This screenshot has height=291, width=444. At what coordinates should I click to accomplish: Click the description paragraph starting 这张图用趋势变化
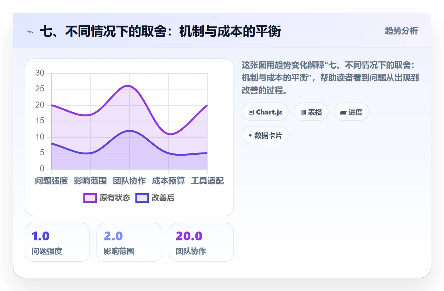click(x=330, y=78)
